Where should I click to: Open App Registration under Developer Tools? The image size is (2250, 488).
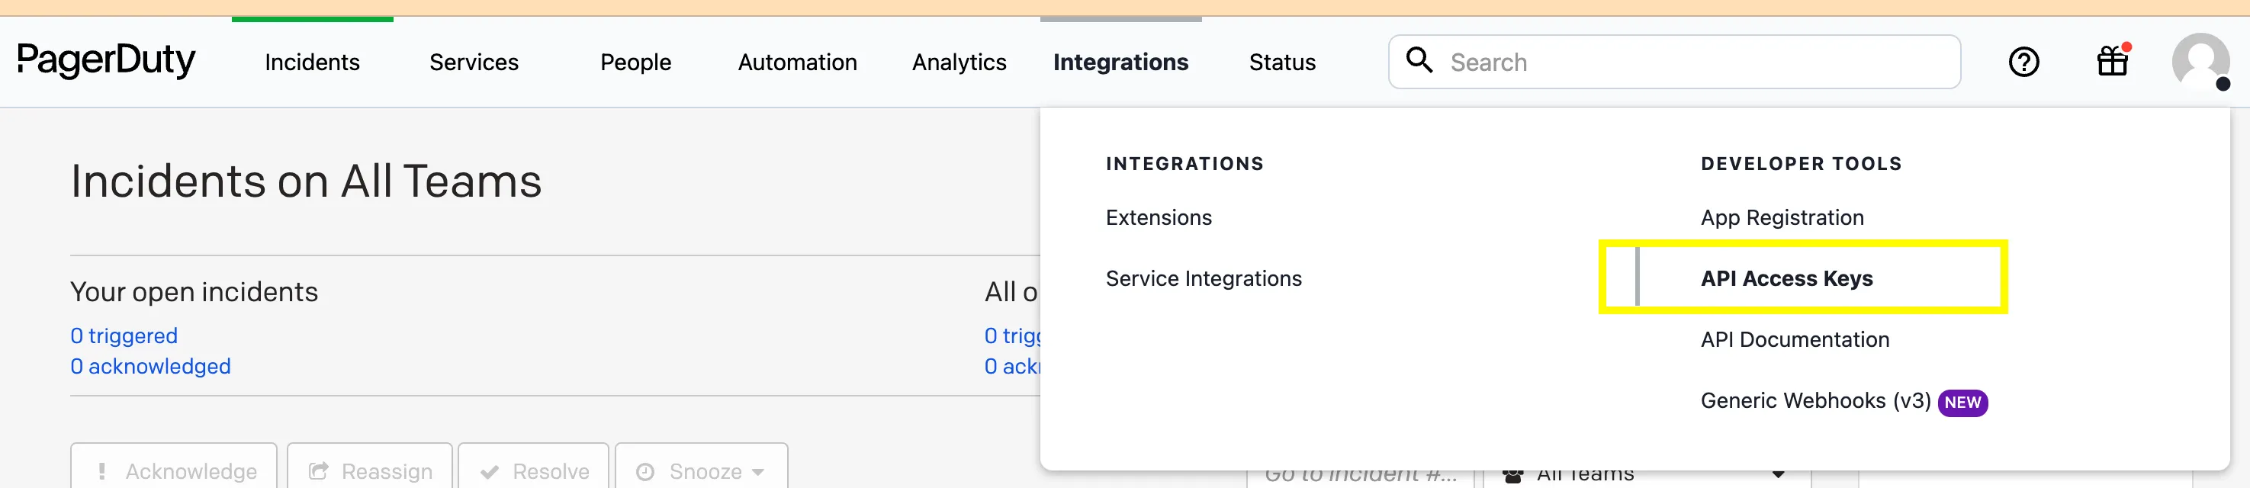pyautogui.click(x=1781, y=217)
